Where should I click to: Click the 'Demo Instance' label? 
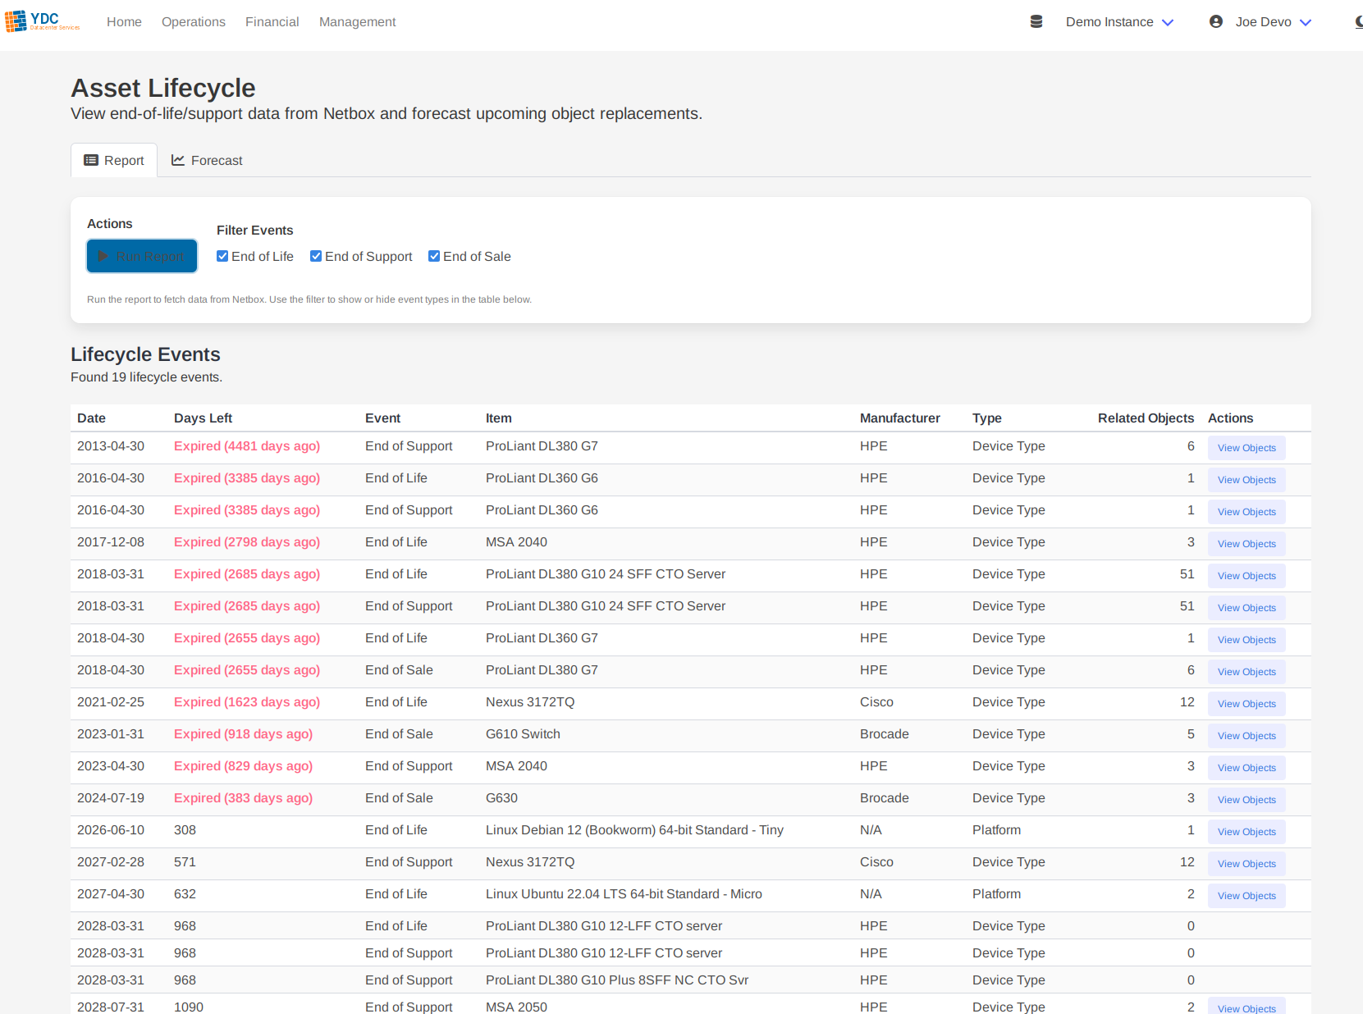(x=1109, y=22)
